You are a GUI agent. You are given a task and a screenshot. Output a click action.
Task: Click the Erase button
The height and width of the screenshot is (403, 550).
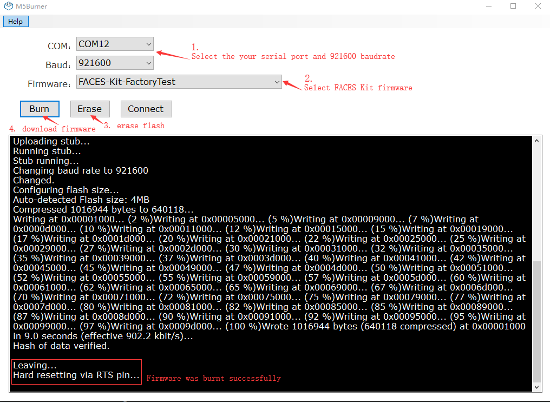[90, 109]
